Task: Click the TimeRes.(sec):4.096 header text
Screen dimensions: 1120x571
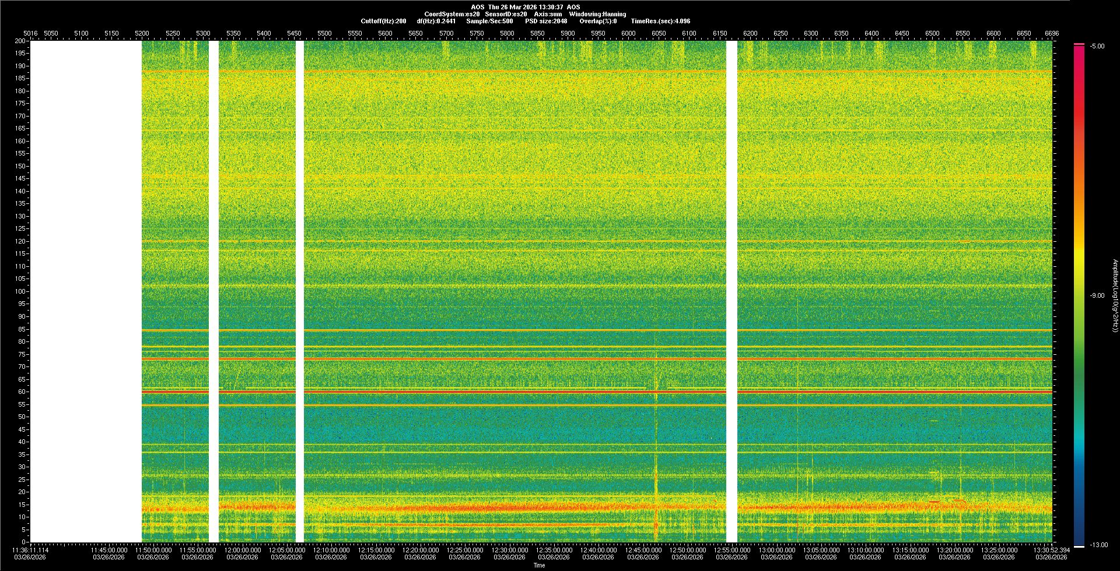Action: tap(660, 21)
